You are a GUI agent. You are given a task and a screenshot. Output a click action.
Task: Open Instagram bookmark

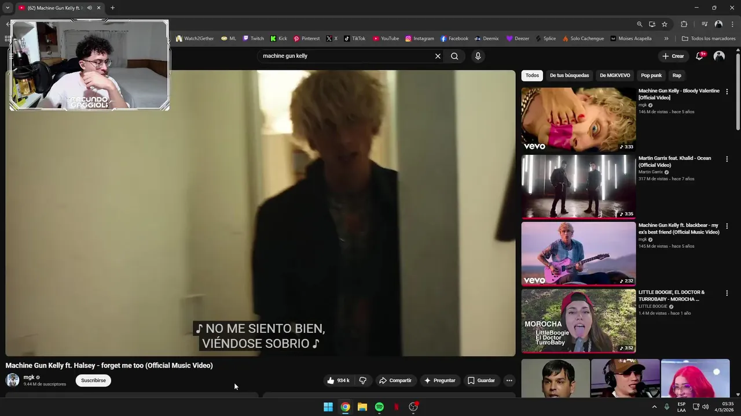pyautogui.click(x=419, y=39)
